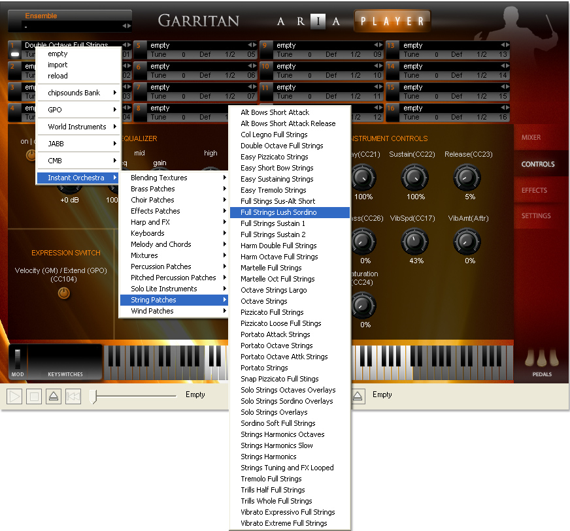The height and width of the screenshot is (531, 570).
Task: Click the eject icon to load a file
Action: tap(54, 396)
